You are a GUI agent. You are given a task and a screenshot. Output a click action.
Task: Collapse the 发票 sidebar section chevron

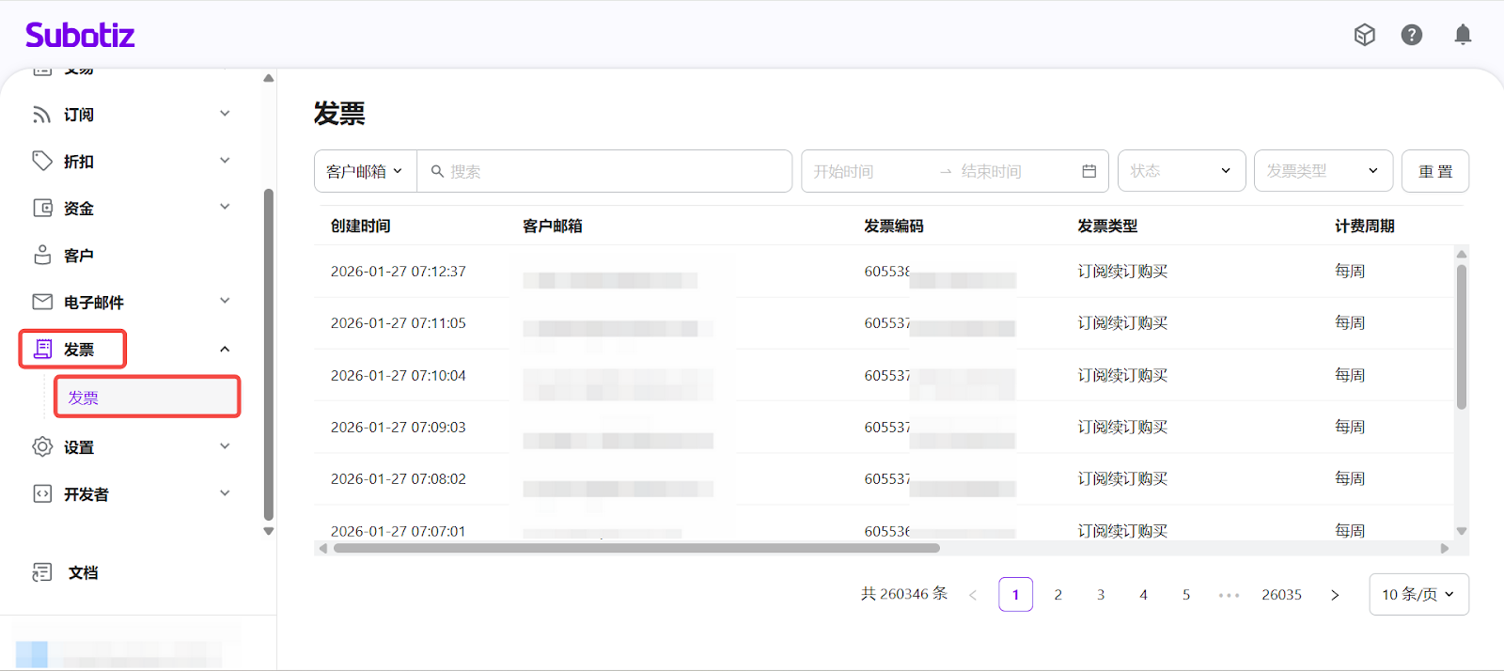(x=225, y=350)
